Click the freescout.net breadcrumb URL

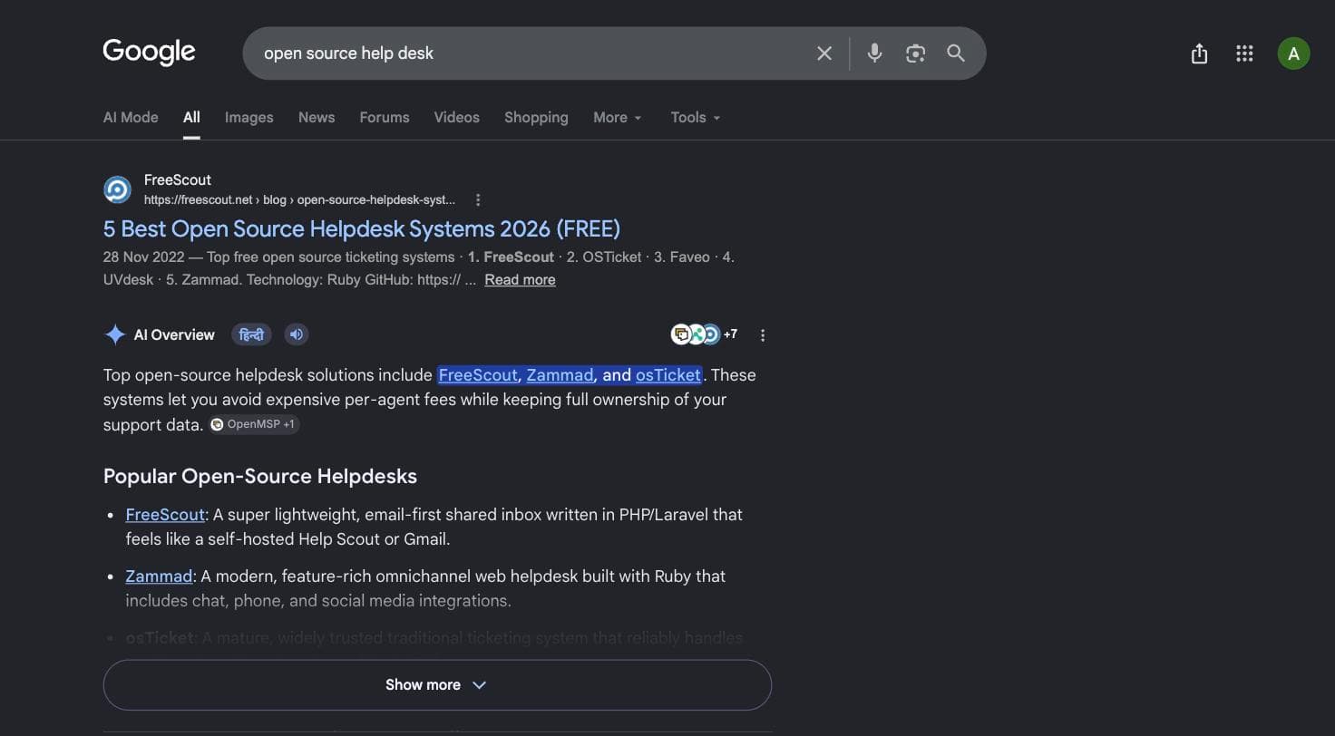(x=299, y=199)
